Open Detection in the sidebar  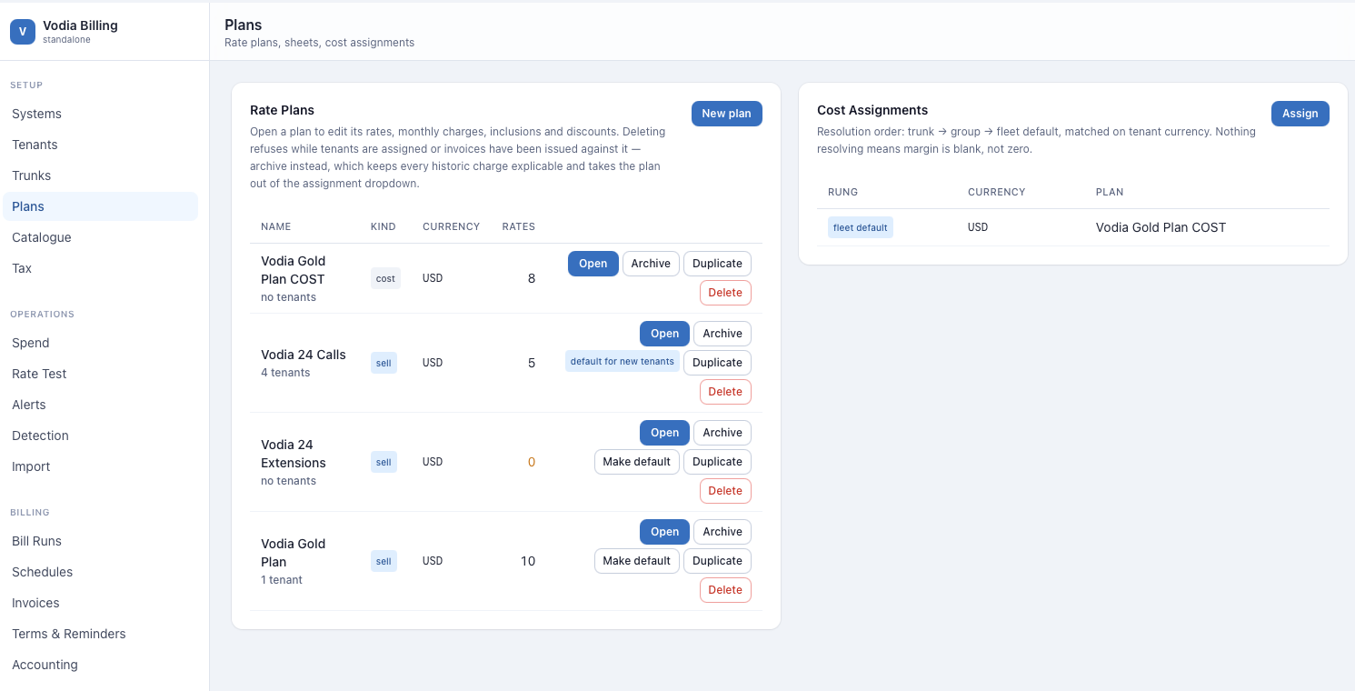[100, 436]
